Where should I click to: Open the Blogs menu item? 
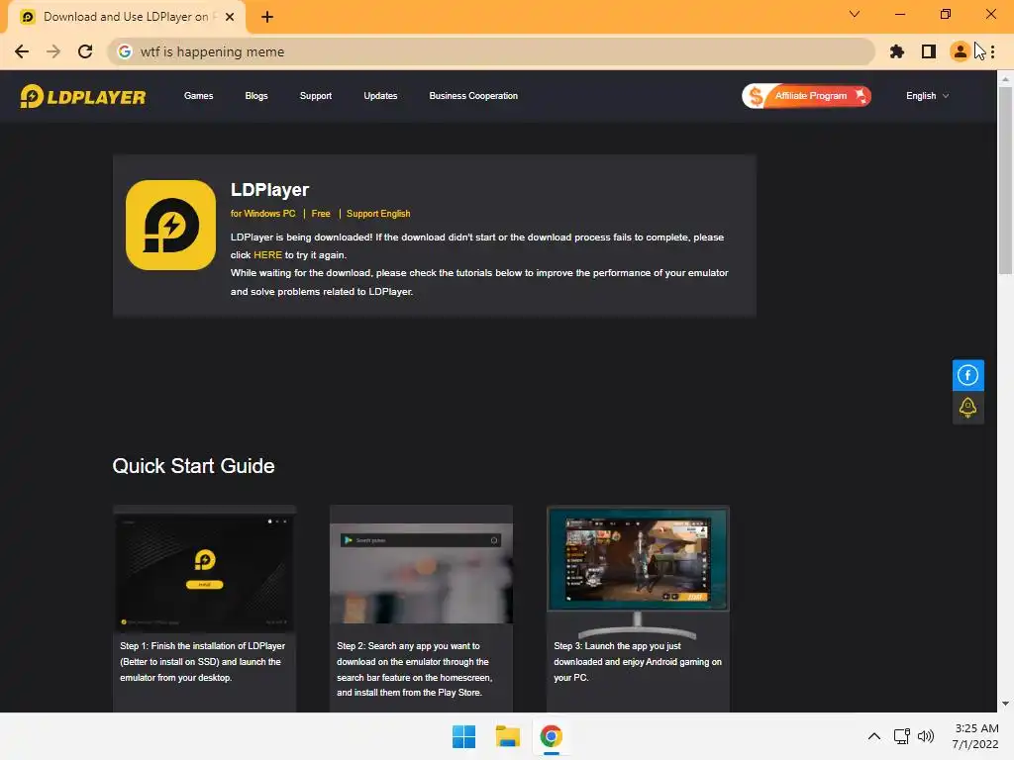tap(256, 96)
